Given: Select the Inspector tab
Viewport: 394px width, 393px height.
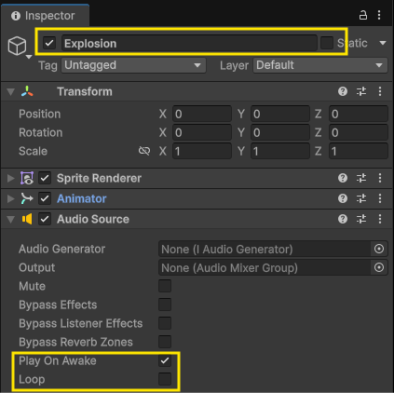Looking at the screenshot, I should point(46,16).
